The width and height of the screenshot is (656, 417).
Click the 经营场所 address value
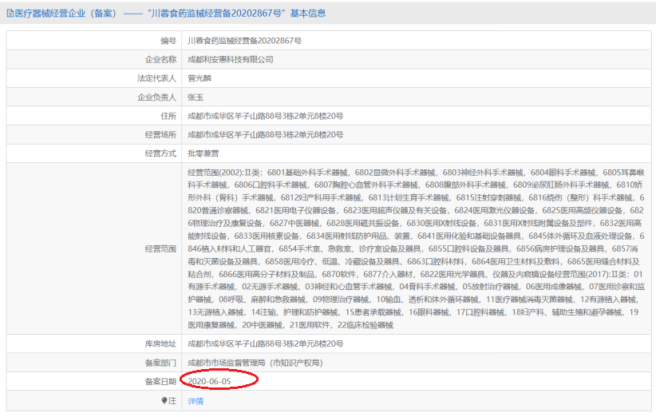tap(265, 135)
